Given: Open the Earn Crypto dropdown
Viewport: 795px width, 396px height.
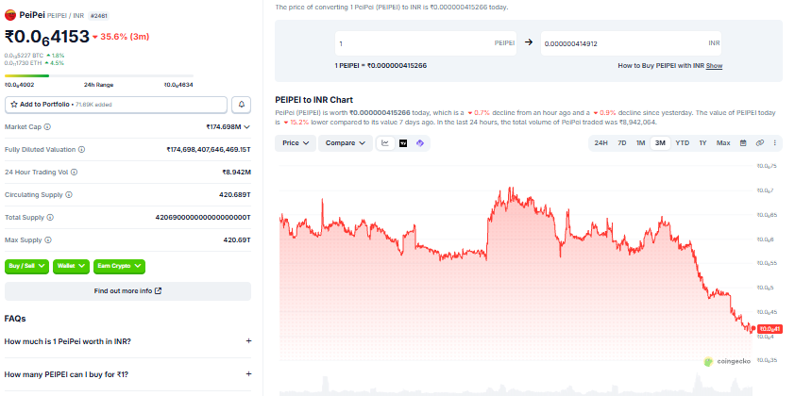Looking at the screenshot, I should (x=119, y=267).
